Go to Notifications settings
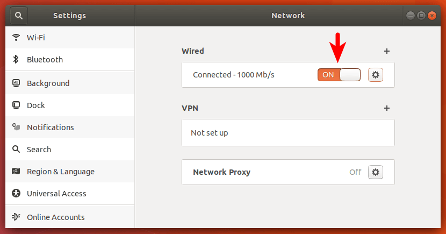 51,127
